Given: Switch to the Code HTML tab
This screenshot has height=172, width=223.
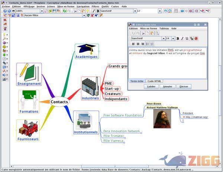Looking at the screenshot, I should click(x=154, y=81).
